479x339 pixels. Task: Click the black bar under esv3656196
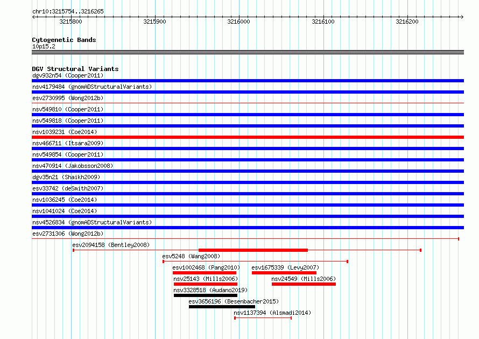[x=222, y=307]
